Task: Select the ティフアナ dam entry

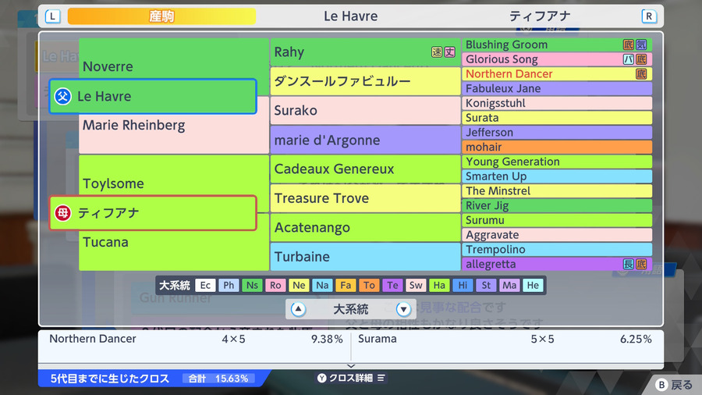Action: pyautogui.click(x=153, y=213)
